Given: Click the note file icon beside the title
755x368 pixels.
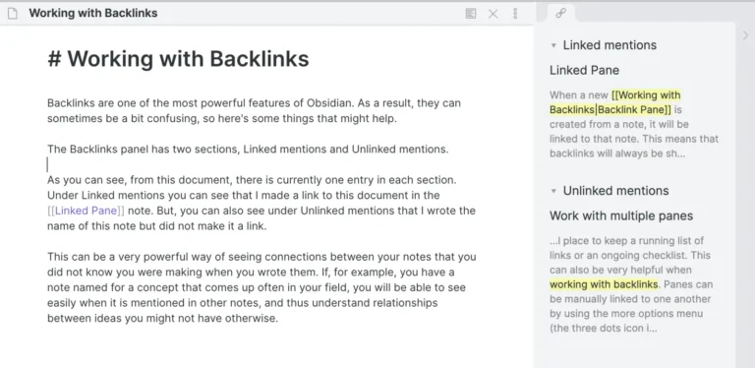Looking at the screenshot, I should click(x=13, y=14).
